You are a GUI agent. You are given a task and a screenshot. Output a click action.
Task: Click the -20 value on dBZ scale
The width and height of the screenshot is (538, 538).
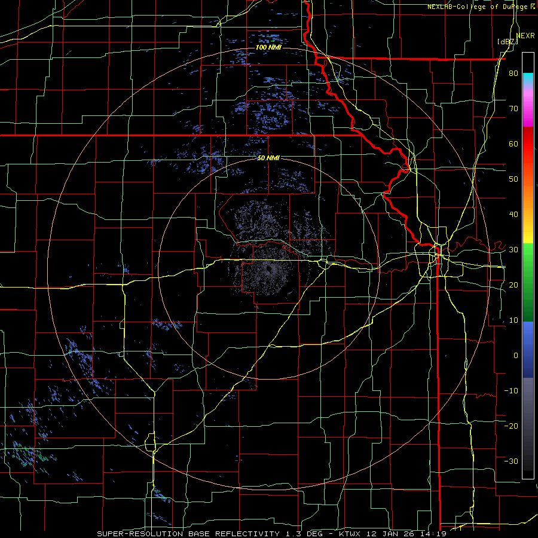tap(511, 426)
